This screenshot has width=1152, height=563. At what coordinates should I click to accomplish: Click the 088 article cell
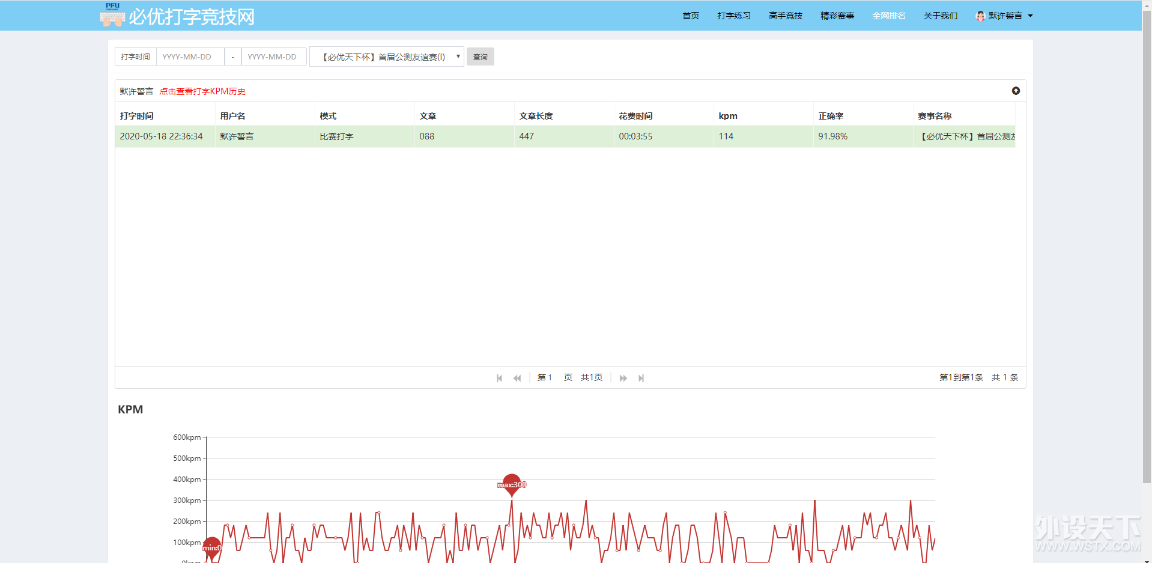[464, 136]
